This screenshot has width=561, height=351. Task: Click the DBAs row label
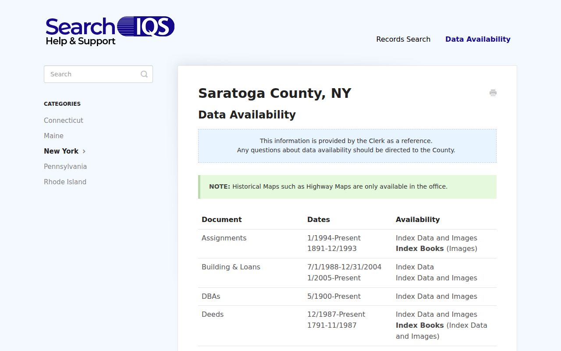211,296
